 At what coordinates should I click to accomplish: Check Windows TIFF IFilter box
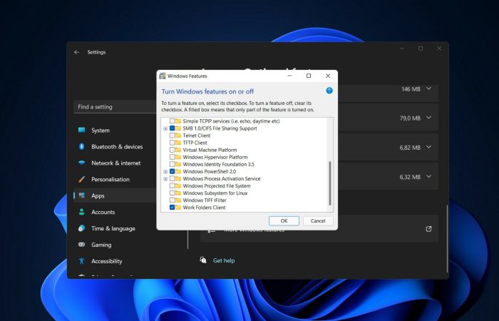[172, 200]
